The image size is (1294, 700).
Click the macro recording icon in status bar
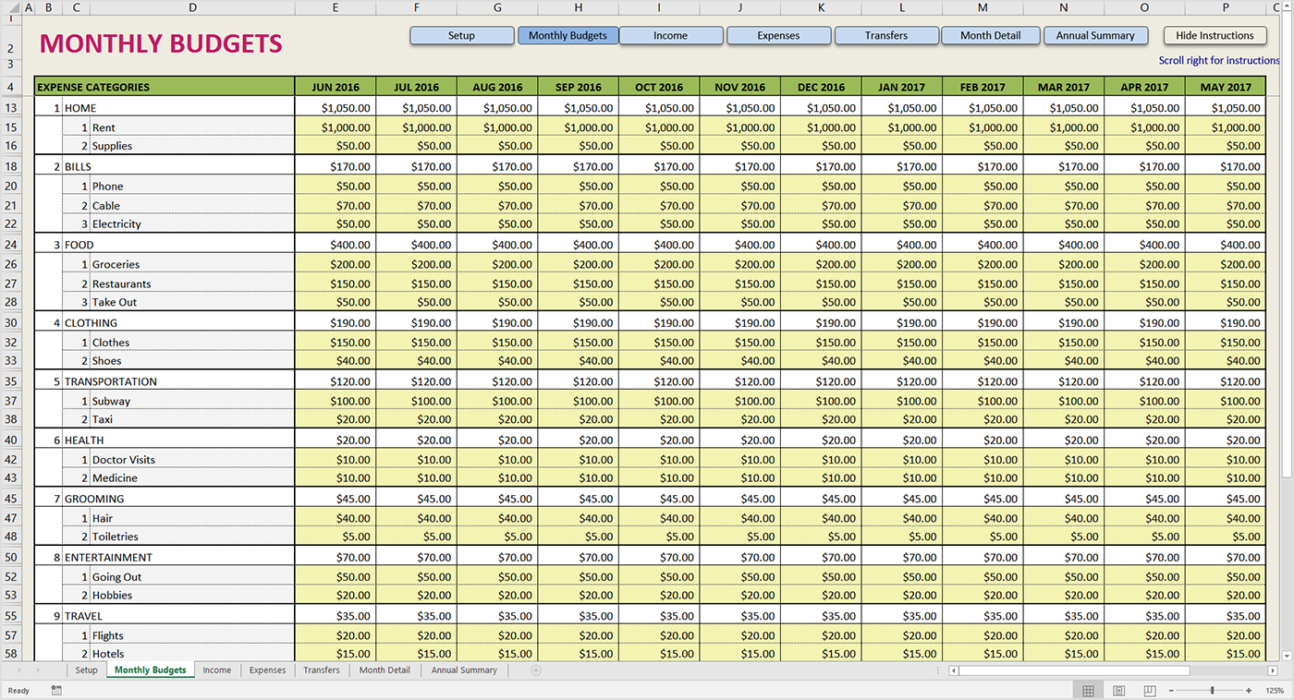click(x=56, y=691)
